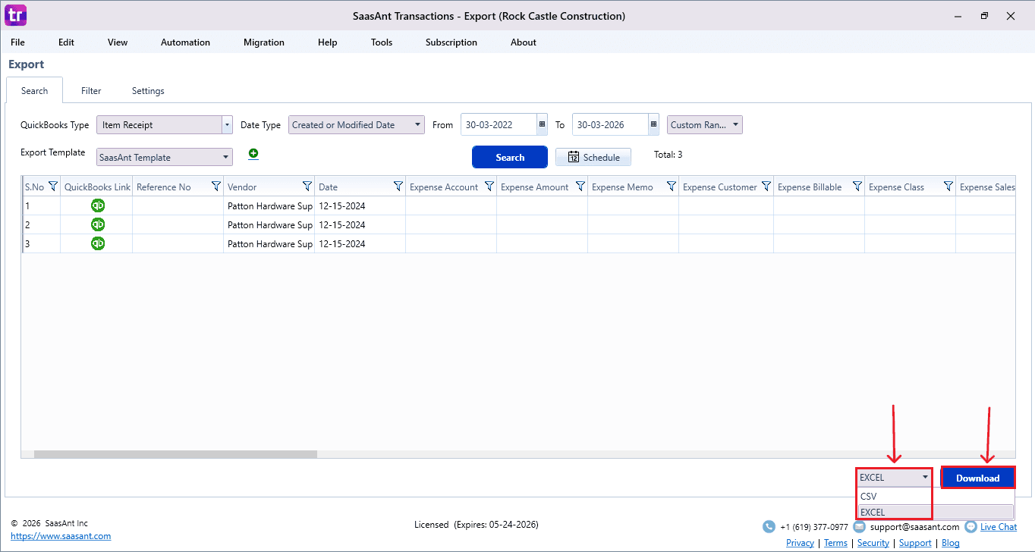Filter the Expense Customer column

[x=766, y=187]
